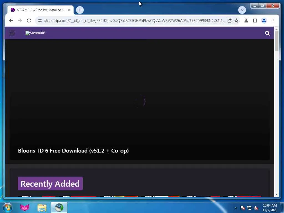The image size is (284, 213).
Task: Share this page icon
Action: pyautogui.click(x=229, y=21)
